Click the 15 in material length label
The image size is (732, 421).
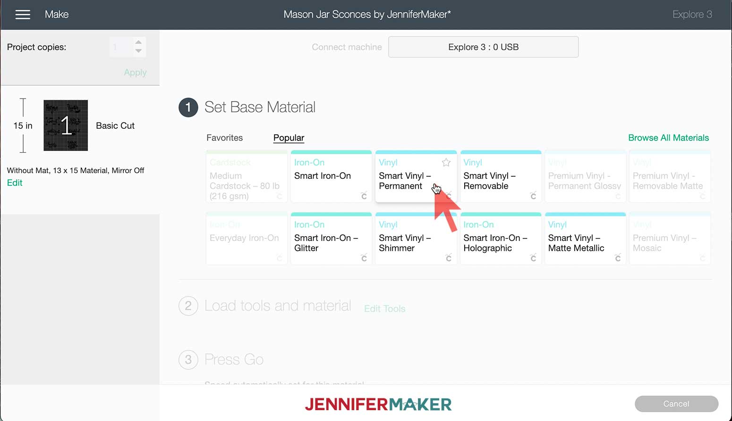[23, 126]
